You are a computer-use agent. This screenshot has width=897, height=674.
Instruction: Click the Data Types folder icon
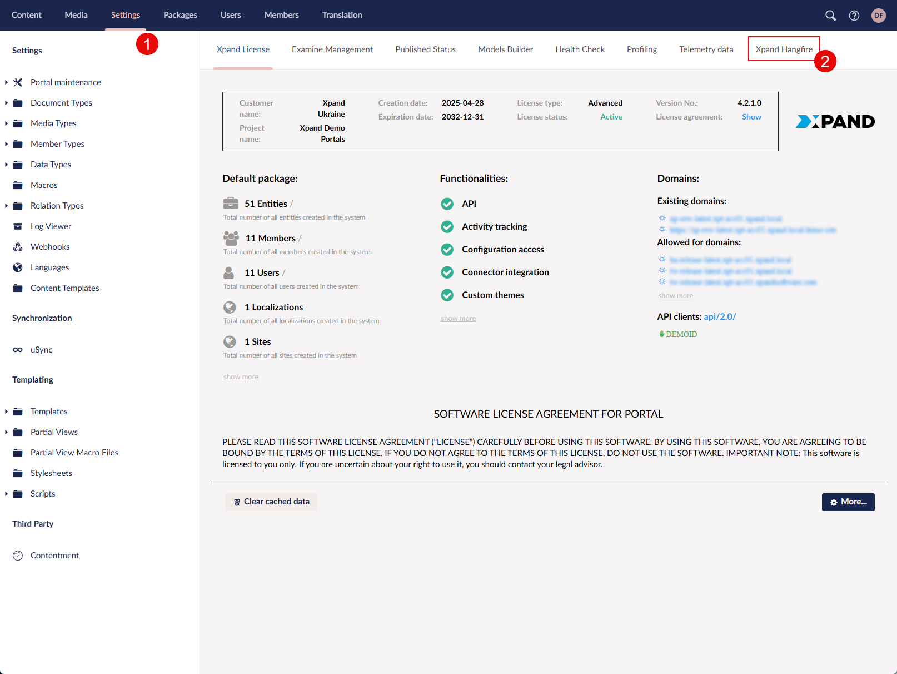(x=18, y=165)
